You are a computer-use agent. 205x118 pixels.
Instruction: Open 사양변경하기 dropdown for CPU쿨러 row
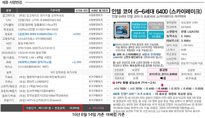pyautogui.click(x=97, y=25)
